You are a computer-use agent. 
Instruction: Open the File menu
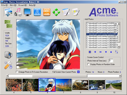coord(5,5)
